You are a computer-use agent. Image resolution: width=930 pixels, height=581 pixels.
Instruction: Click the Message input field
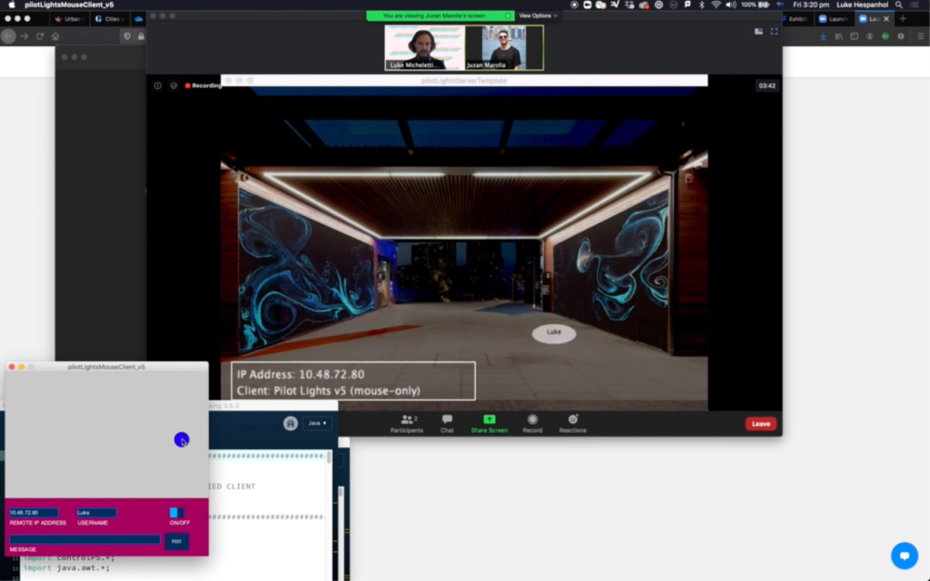[x=84, y=539]
